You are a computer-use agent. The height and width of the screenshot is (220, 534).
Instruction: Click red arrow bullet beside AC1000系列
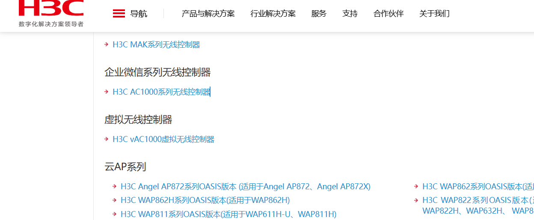pyautogui.click(x=107, y=92)
